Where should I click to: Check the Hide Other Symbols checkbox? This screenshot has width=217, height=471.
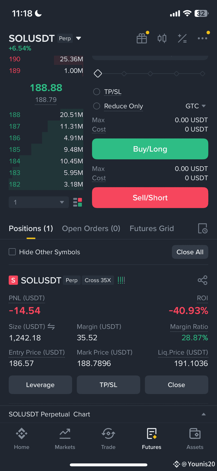pos(12,252)
